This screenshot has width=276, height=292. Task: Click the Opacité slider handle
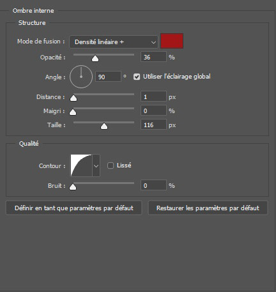click(95, 59)
